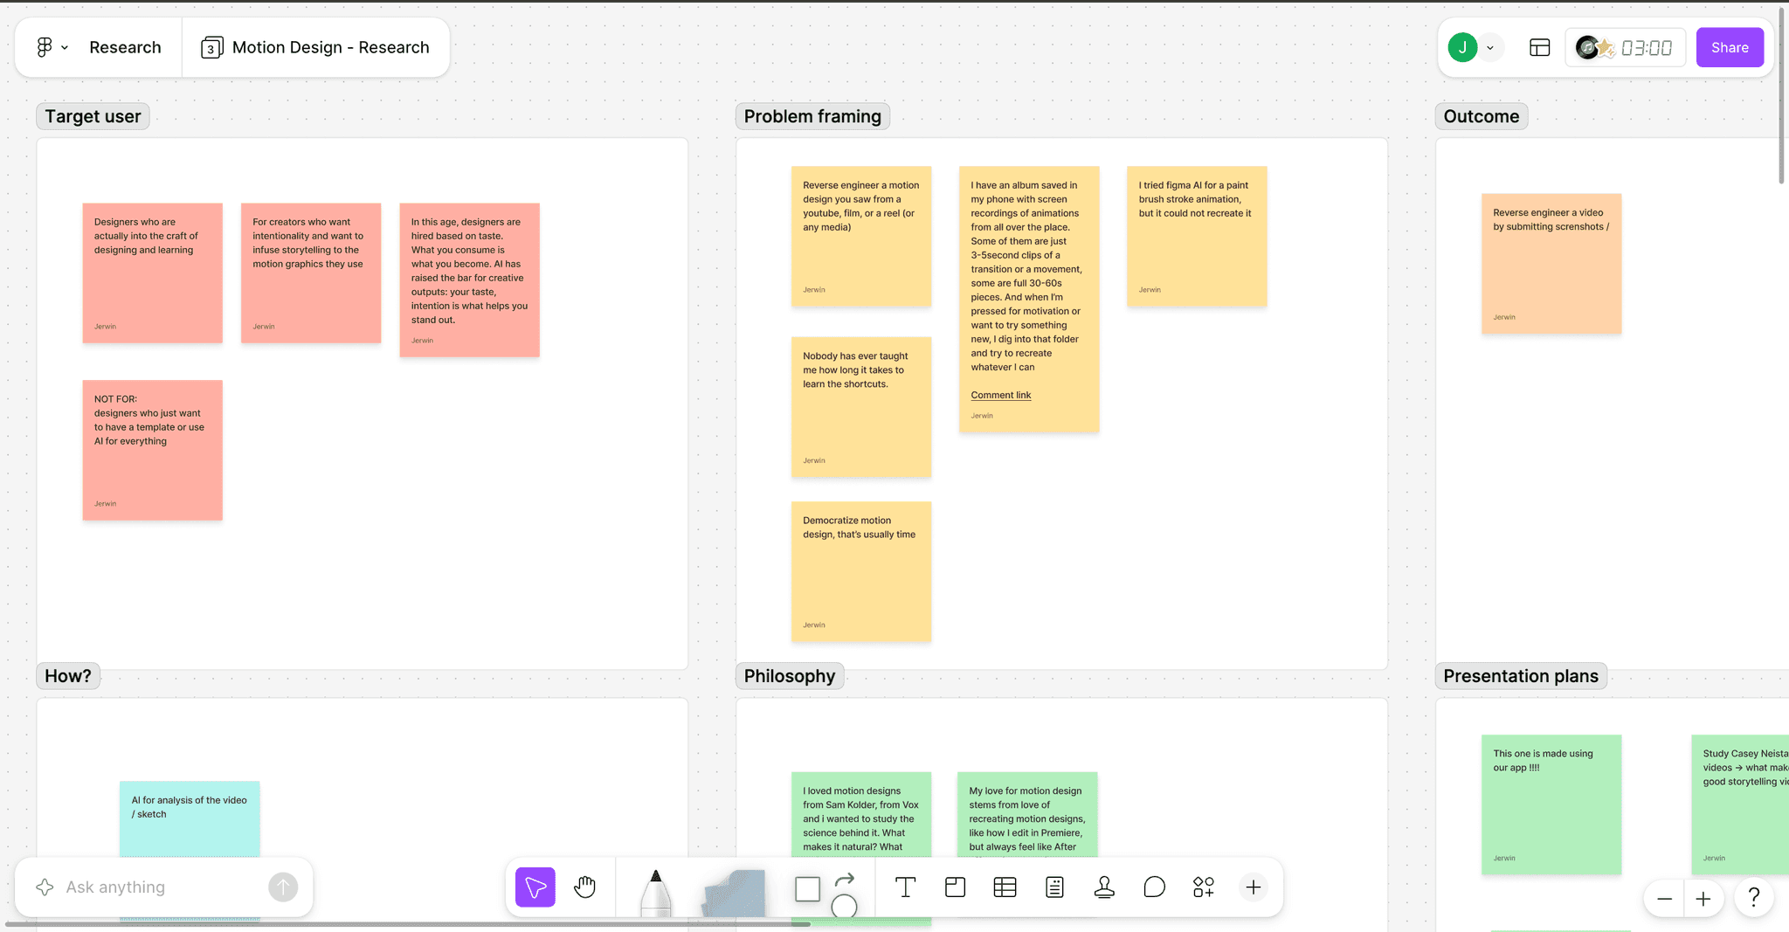This screenshot has width=1789, height=932.
Task: Expand the dropdown next to the J avatar
Action: pos(1490,48)
